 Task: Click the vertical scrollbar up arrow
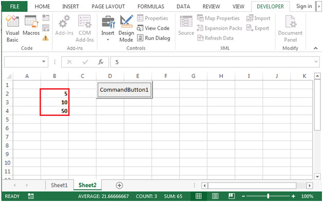click(x=317, y=76)
